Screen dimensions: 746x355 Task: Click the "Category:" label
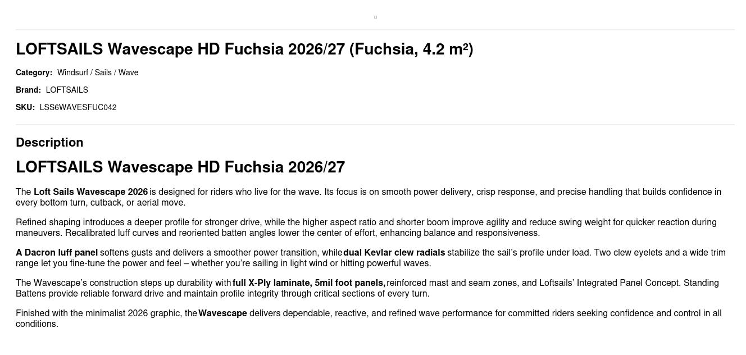pyautogui.click(x=34, y=72)
